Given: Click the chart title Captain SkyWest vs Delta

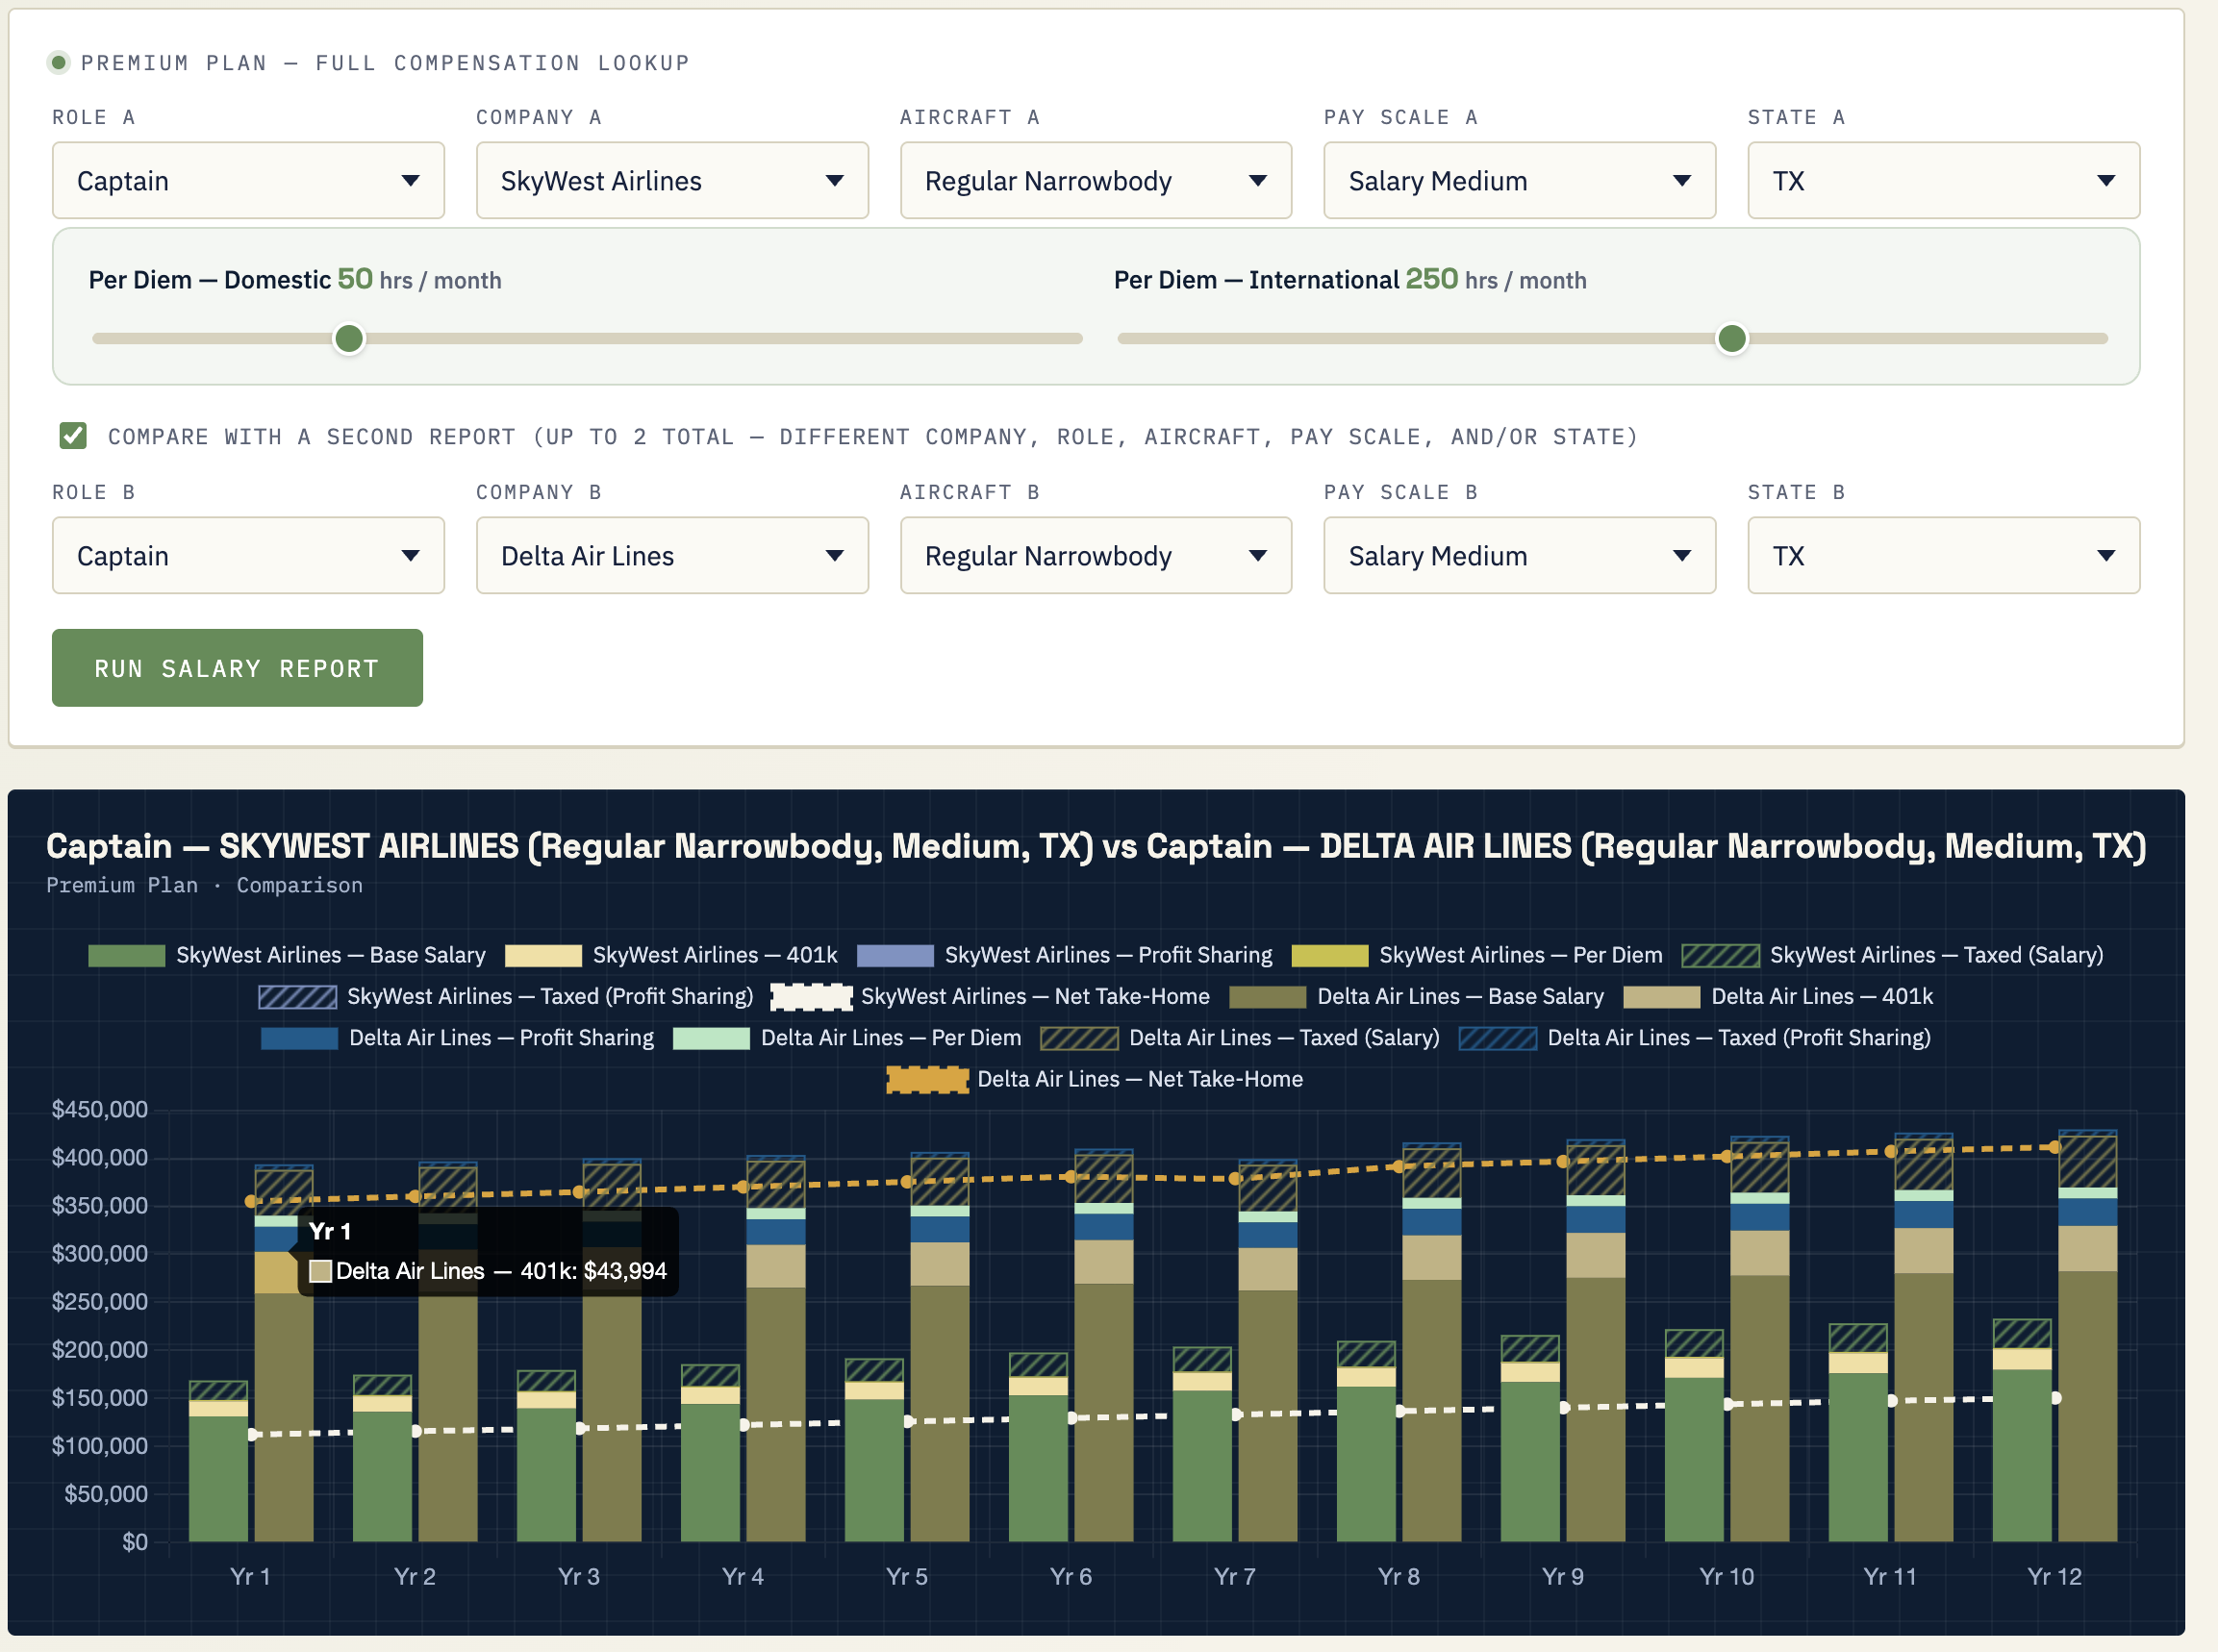Looking at the screenshot, I should pos(1096,846).
